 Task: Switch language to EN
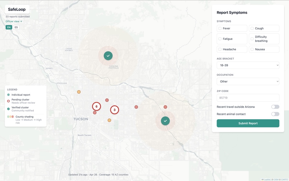9,27
